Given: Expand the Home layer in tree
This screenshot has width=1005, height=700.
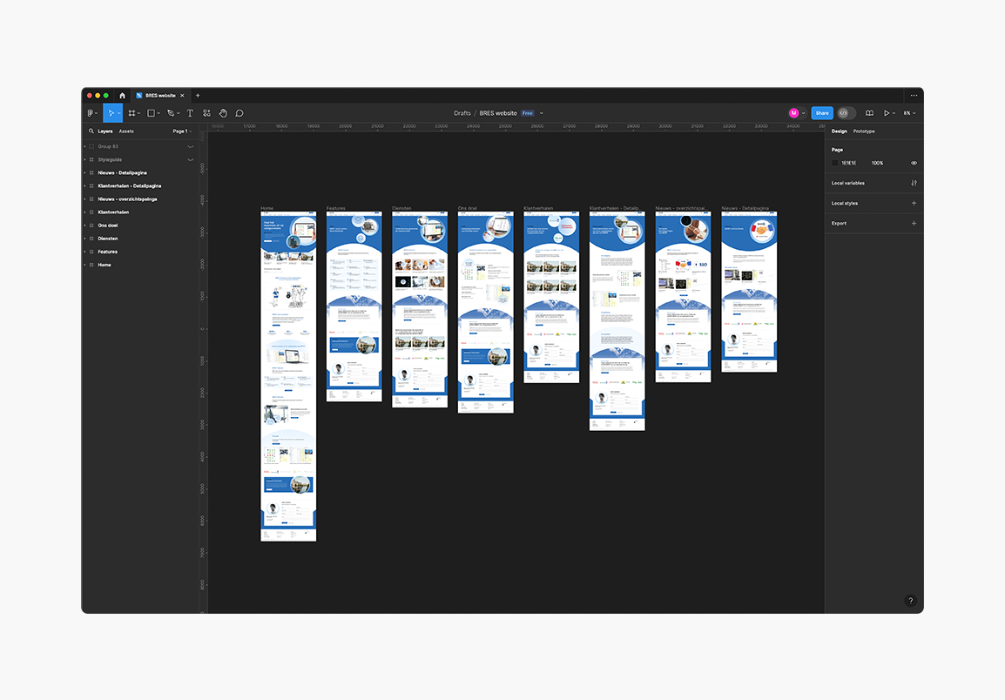Looking at the screenshot, I should (x=84, y=265).
